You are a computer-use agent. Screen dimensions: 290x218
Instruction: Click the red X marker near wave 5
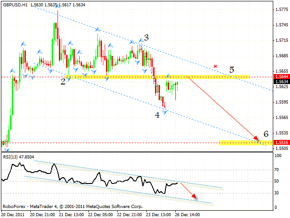click(x=216, y=66)
